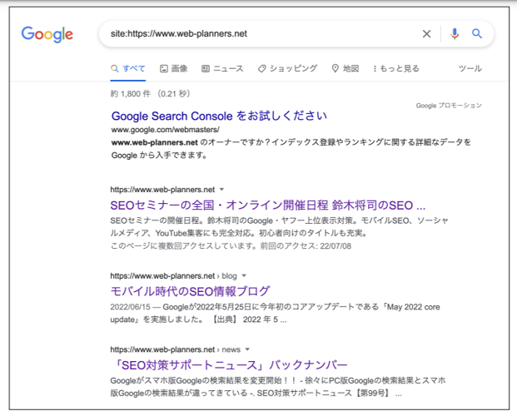The height and width of the screenshot is (416, 517).
Task: Clear the search query with the X icon
Action: [426, 33]
